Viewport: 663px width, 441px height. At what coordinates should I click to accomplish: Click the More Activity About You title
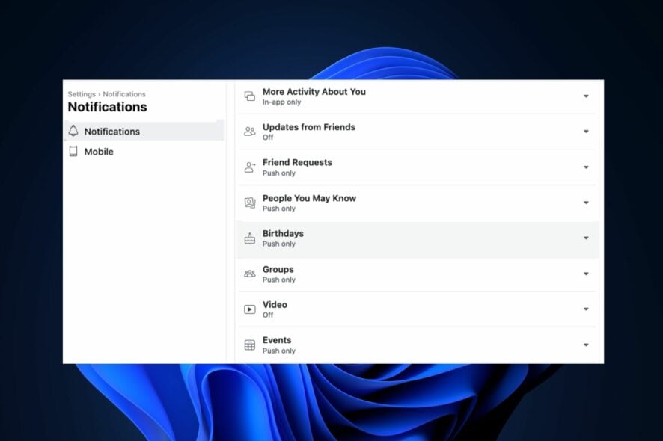click(314, 92)
